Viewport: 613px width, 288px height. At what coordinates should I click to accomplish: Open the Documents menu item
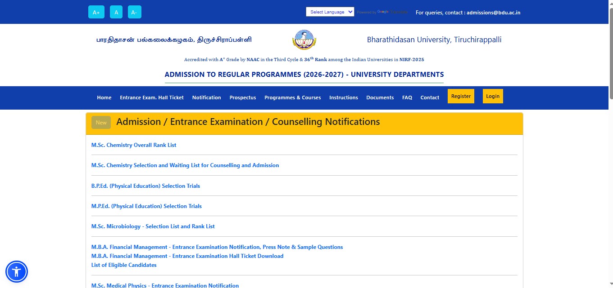(380, 97)
